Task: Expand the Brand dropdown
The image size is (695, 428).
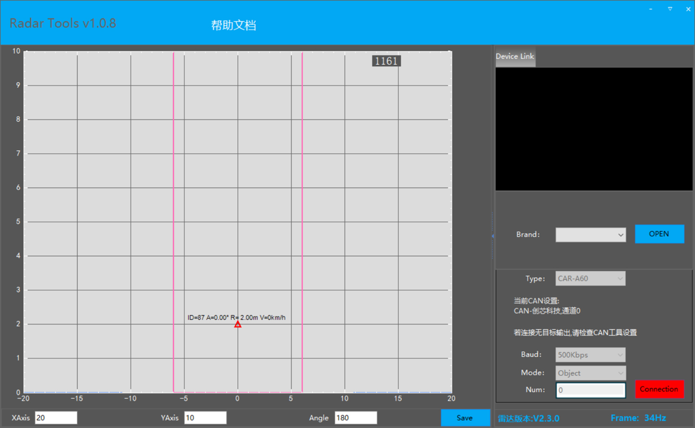Action: click(590, 235)
